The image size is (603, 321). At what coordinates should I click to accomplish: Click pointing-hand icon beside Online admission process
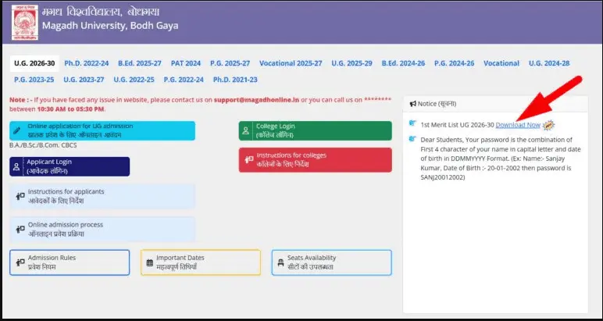(x=20, y=230)
